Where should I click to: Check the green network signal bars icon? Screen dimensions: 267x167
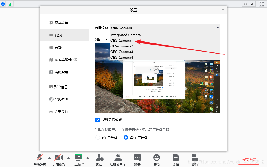pyautogui.click(x=10, y=4)
